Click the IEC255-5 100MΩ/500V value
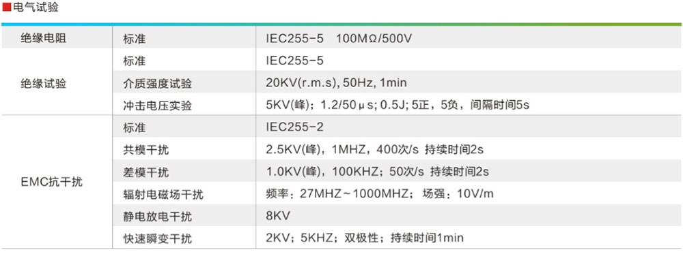 [339, 39]
